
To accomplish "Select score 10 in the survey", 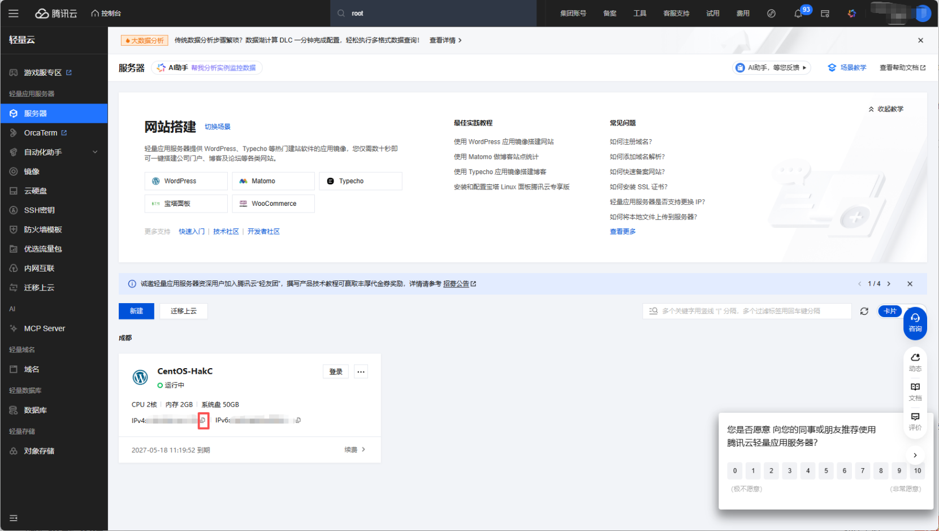I will coord(917,470).
